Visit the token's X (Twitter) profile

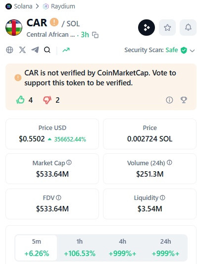[22, 50]
